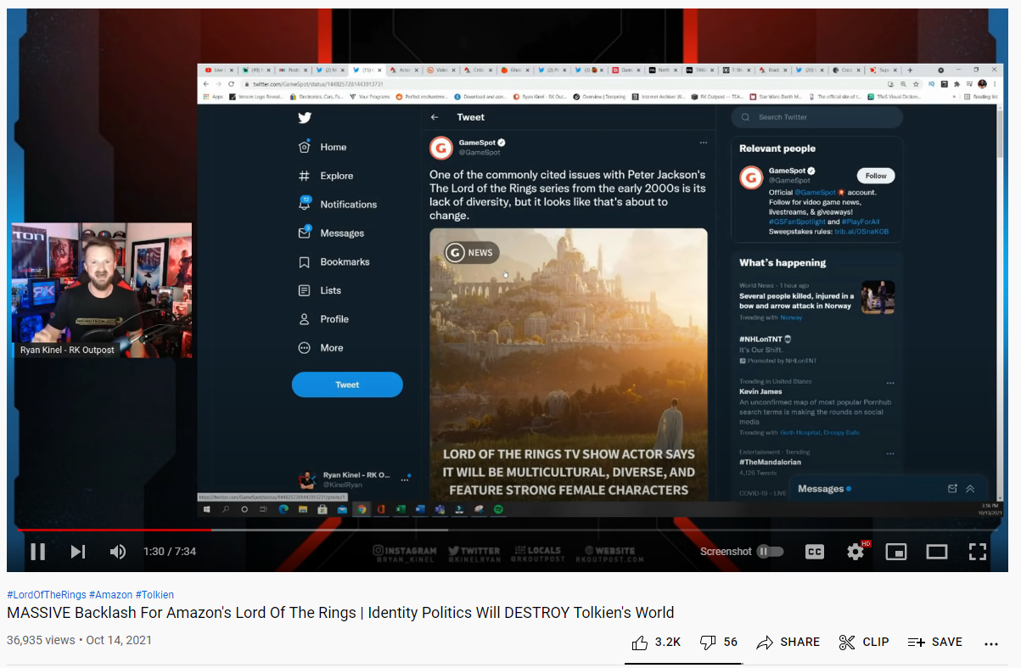Image resolution: width=1021 pixels, height=668 pixels.
Task: Toggle the Screenshot switch
Action: [770, 552]
